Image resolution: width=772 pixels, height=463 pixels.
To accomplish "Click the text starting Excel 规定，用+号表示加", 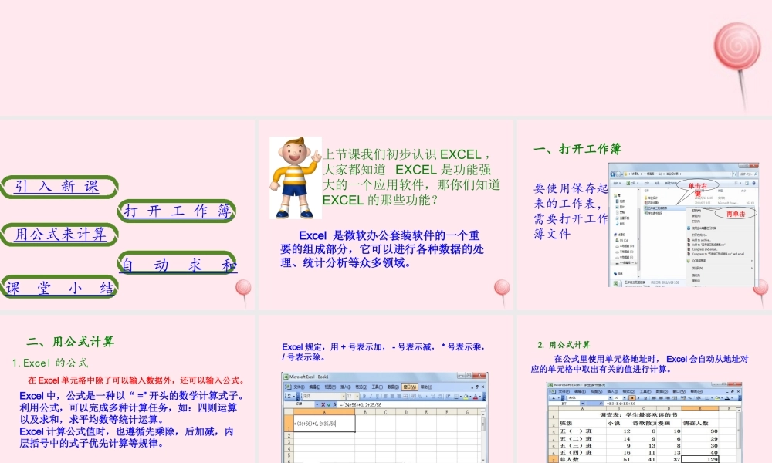I will [384, 352].
